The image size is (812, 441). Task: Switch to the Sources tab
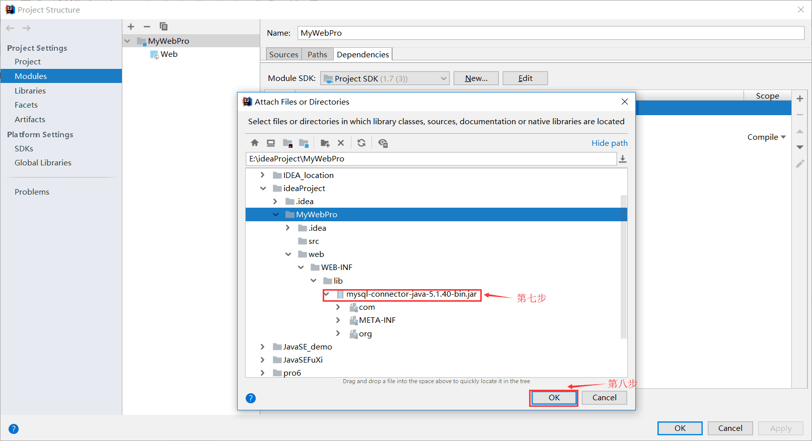click(283, 54)
